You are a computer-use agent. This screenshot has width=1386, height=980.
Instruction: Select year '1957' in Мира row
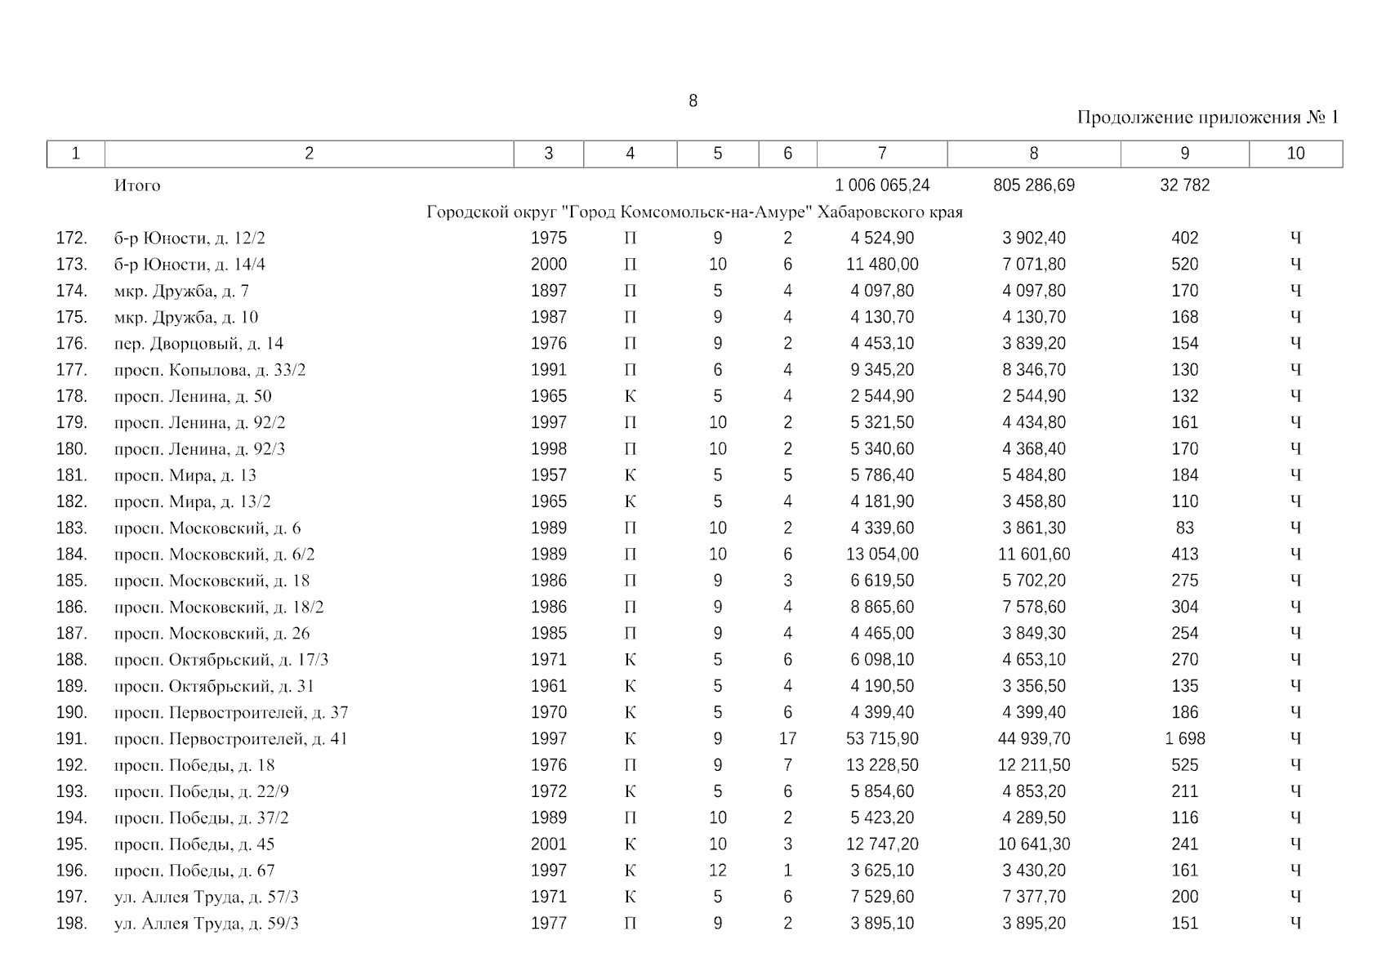point(548,475)
